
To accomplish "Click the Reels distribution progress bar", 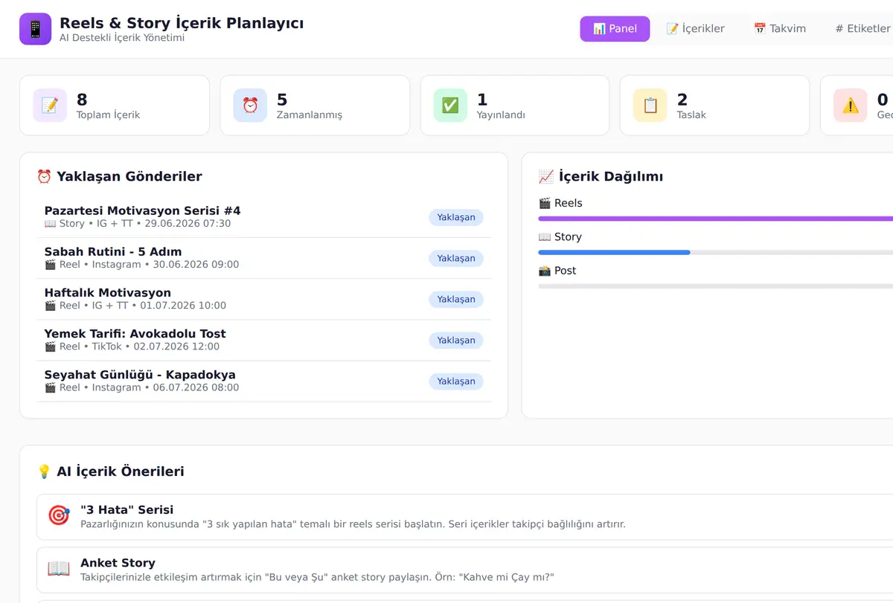I will (715, 219).
